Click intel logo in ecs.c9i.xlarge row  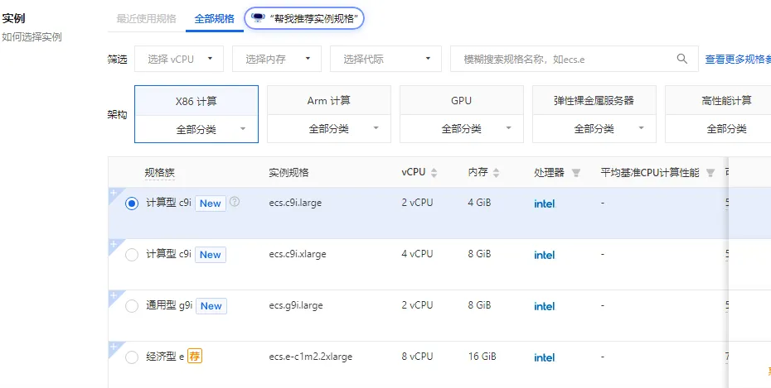545,255
